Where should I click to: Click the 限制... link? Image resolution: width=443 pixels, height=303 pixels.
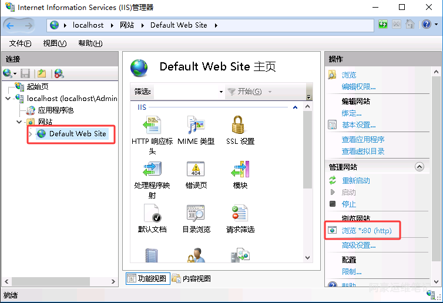351,272
